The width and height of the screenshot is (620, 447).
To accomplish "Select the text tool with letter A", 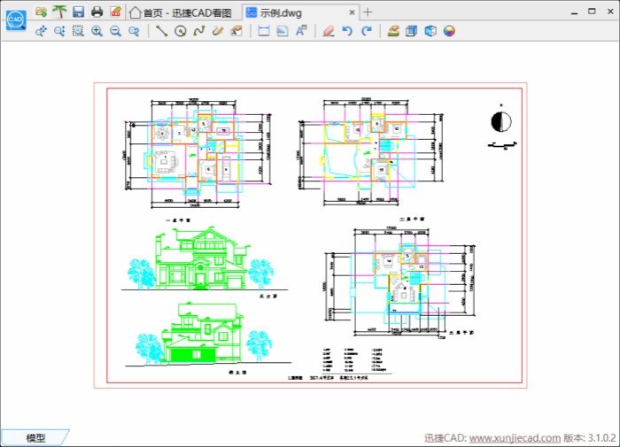I will (x=301, y=31).
